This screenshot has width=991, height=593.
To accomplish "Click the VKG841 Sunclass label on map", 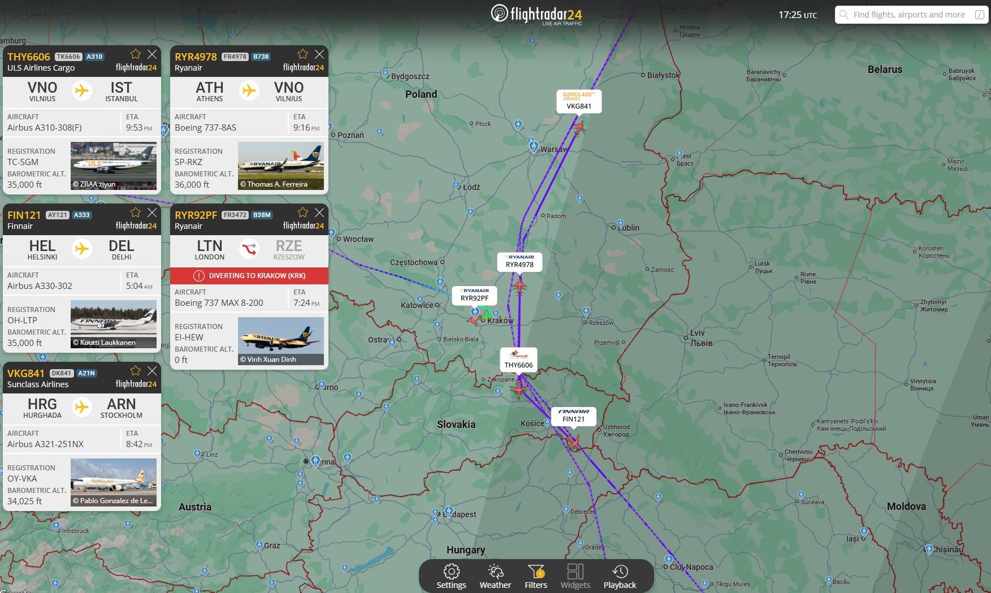I will pyautogui.click(x=579, y=101).
